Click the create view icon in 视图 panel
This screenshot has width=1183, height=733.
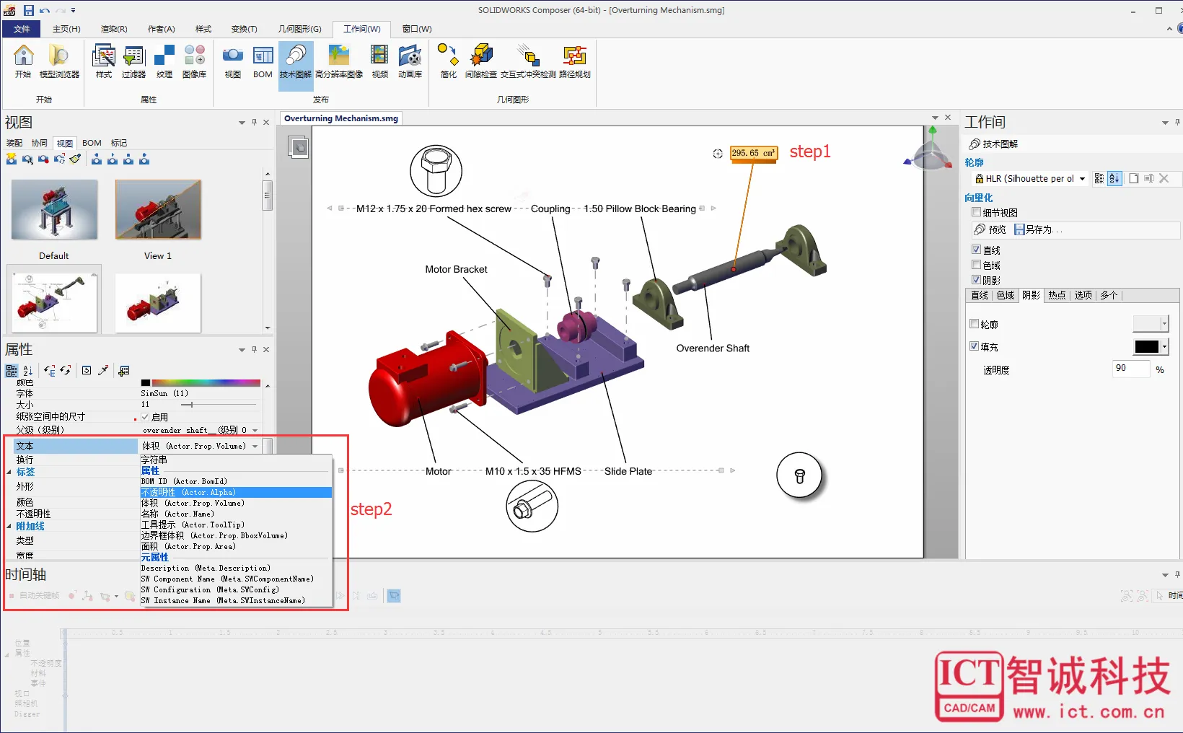(12, 159)
